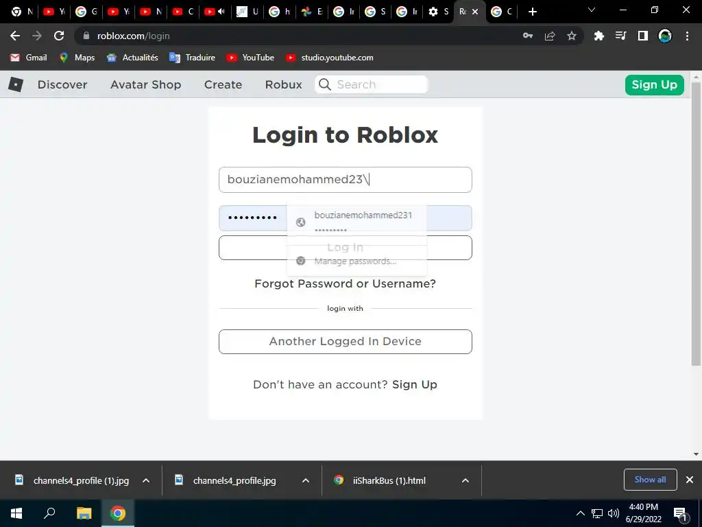The height and width of the screenshot is (527, 702).
Task: Switch to the Settings gear tab
Action: point(437,12)
